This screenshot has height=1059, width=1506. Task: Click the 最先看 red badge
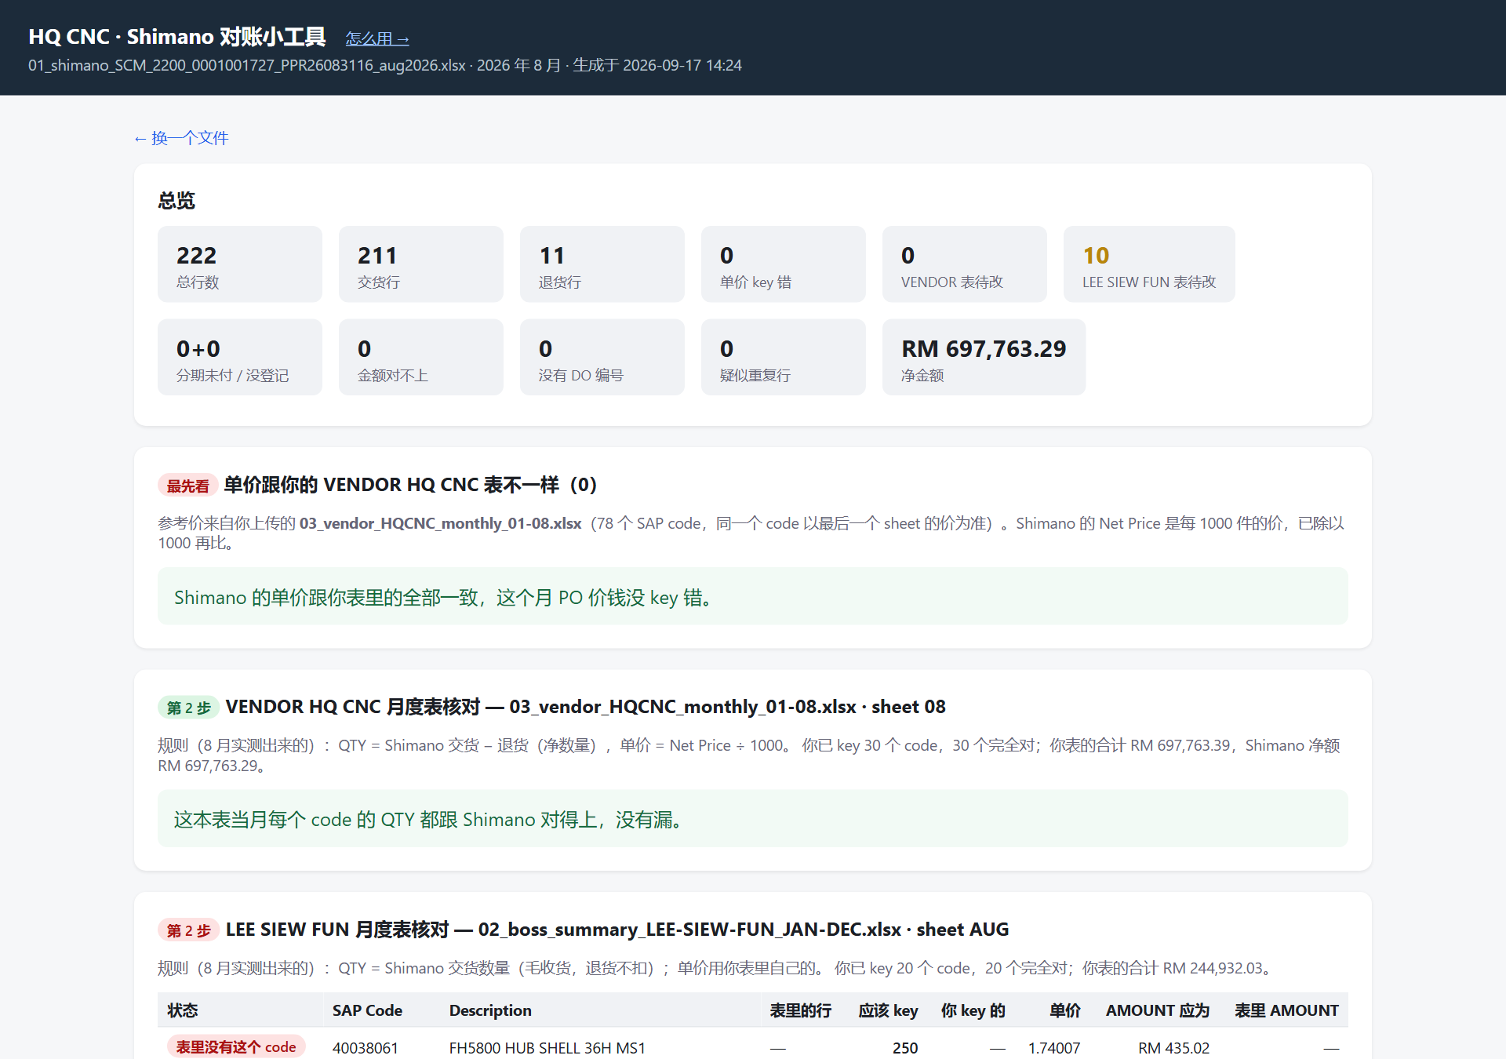(x=187, y=486)
